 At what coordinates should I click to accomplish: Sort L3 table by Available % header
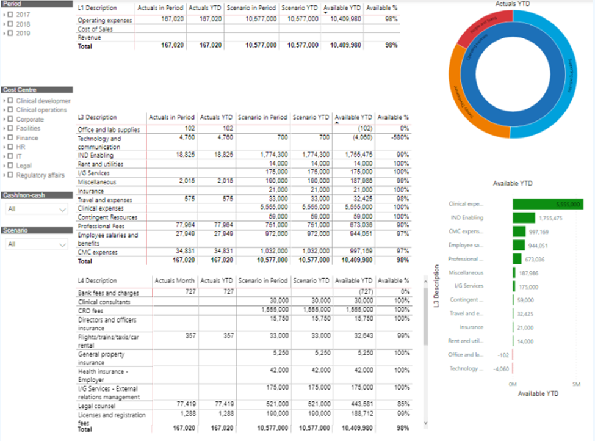[393, 117]
